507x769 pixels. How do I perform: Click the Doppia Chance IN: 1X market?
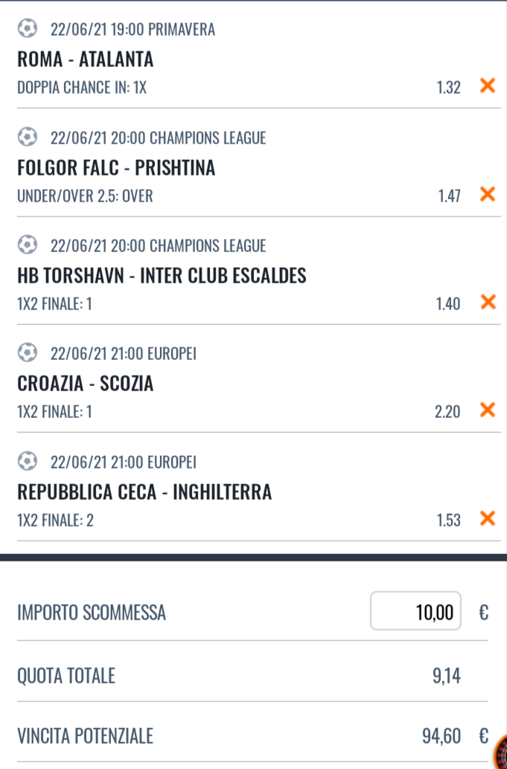82,87
